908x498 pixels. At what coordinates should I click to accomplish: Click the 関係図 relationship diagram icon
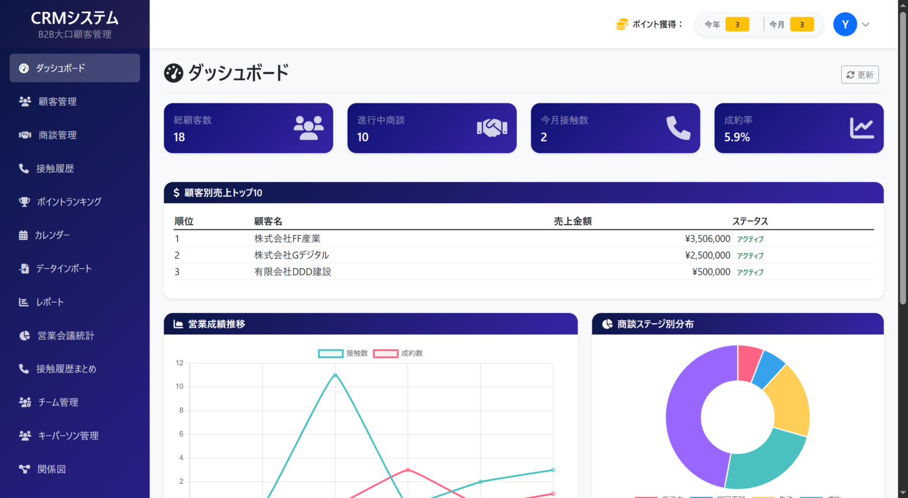pos(24,469)
